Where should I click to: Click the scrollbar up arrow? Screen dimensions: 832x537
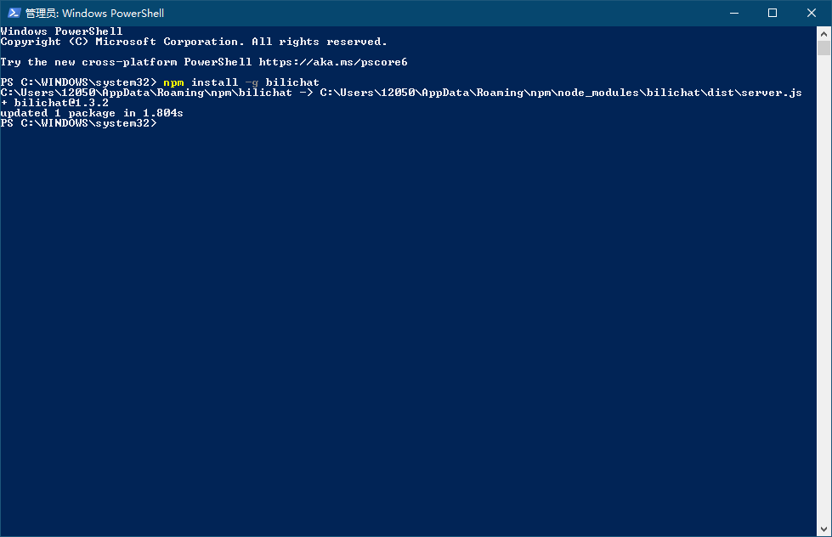click(x=824, y=33)
